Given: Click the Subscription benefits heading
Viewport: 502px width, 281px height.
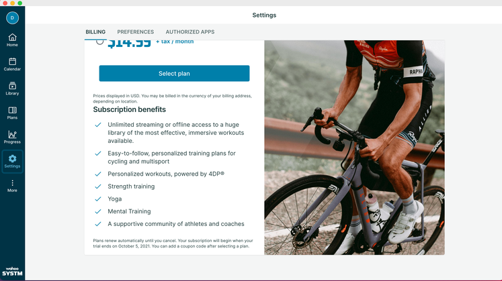Looking at the screenshot, I should (129, 109).
